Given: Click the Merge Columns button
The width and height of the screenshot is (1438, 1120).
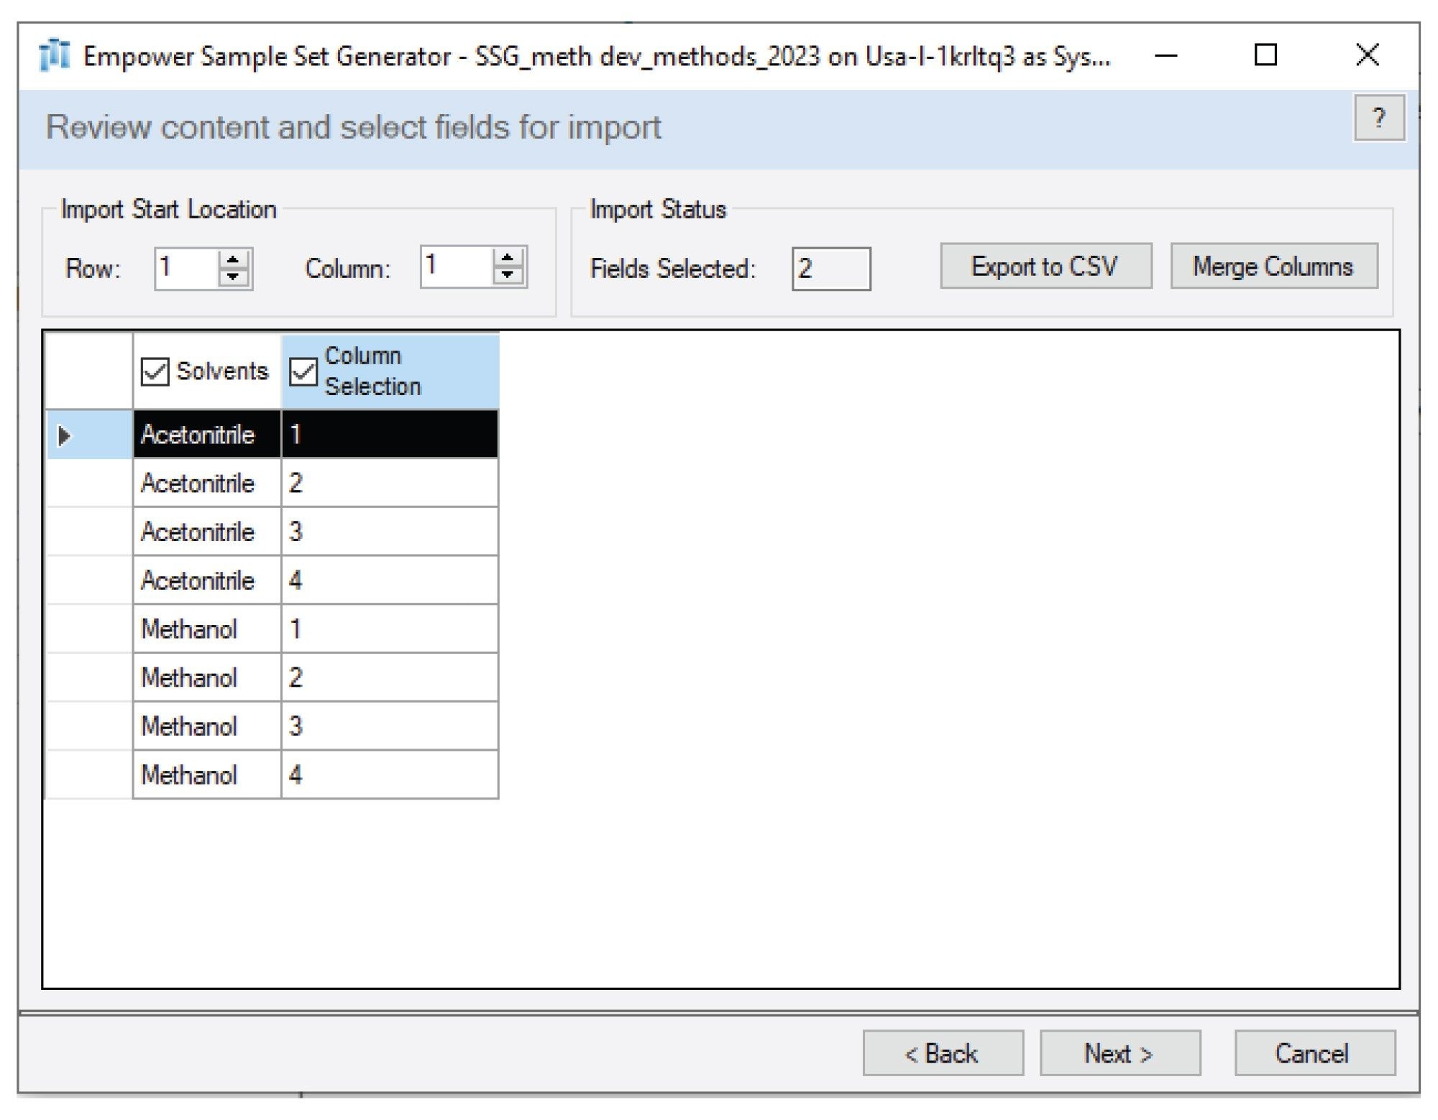Looking at the screenshot, I should [1273, 267].
